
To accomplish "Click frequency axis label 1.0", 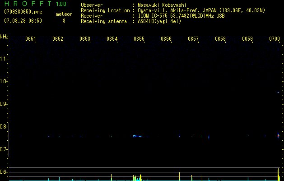I will [3, 81].
